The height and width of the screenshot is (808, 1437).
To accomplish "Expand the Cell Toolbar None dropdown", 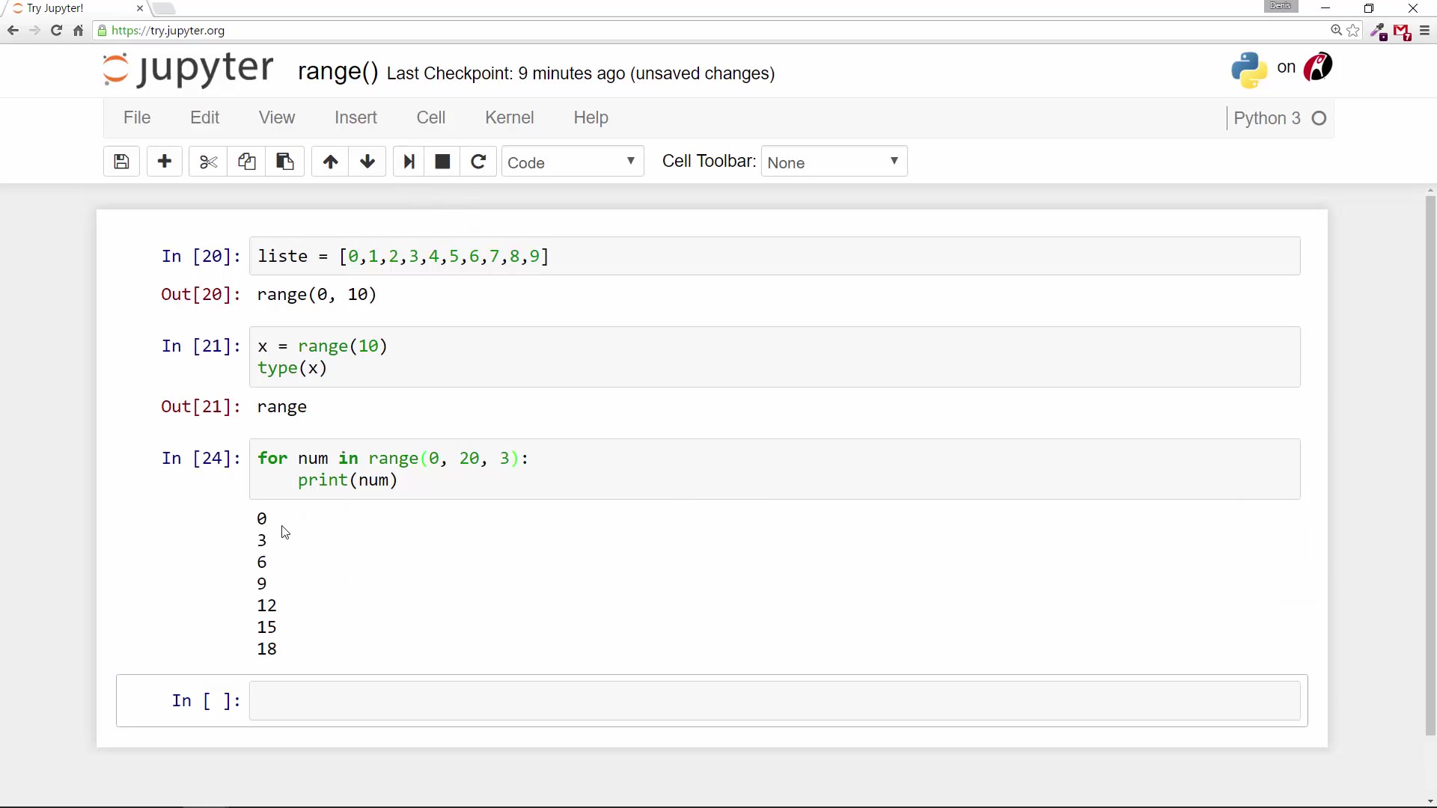I will coord(834,162).
